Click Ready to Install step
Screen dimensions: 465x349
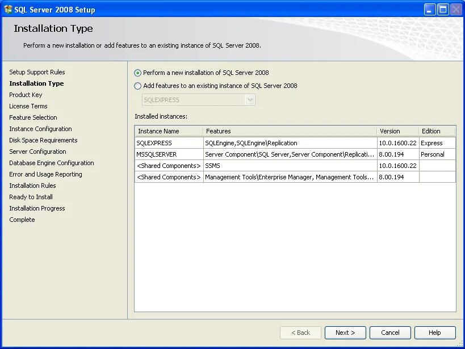click(31, 197)
